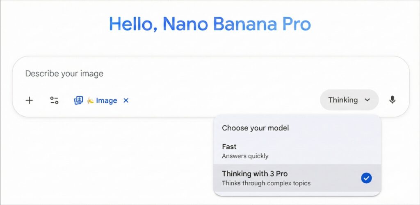Image resolution: width=420 pixels, height=205 pixels.
Task: Open the tools sliders icon
Action: click(x=54, y=100)
